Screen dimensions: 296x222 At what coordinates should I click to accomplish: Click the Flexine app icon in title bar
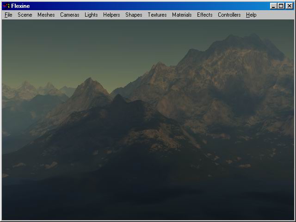pyautogui.click(x=6, y=6)
